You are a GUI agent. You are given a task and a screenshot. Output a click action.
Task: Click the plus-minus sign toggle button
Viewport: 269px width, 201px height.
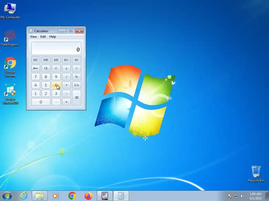point(66,68)
